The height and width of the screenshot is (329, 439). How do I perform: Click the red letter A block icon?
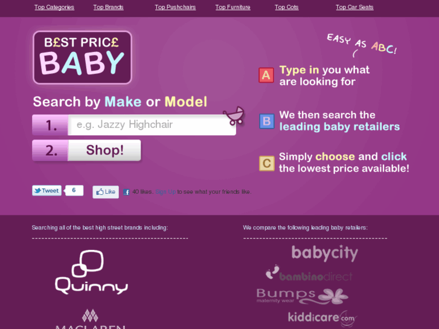click(x=266, y=75)
